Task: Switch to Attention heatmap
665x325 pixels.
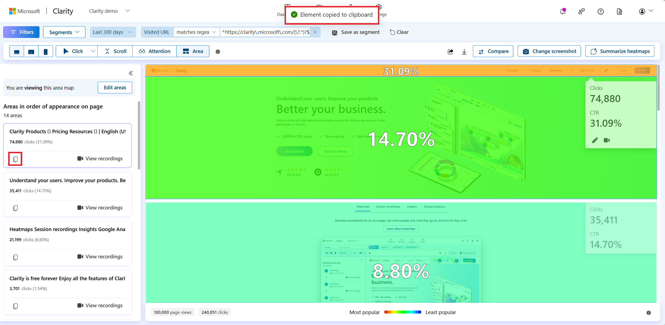Action: pyautogui.click(x=154, y=51)
